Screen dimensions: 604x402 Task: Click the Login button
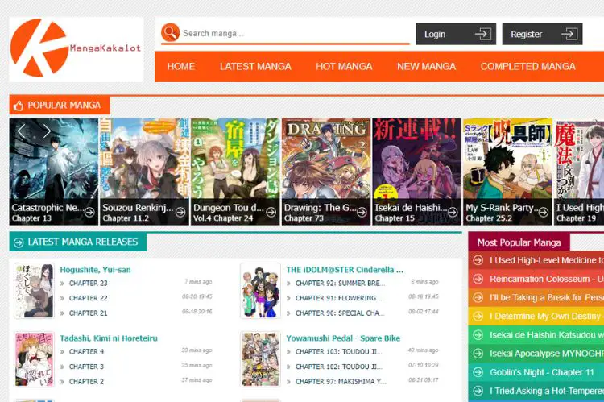[x=456, y=34]
